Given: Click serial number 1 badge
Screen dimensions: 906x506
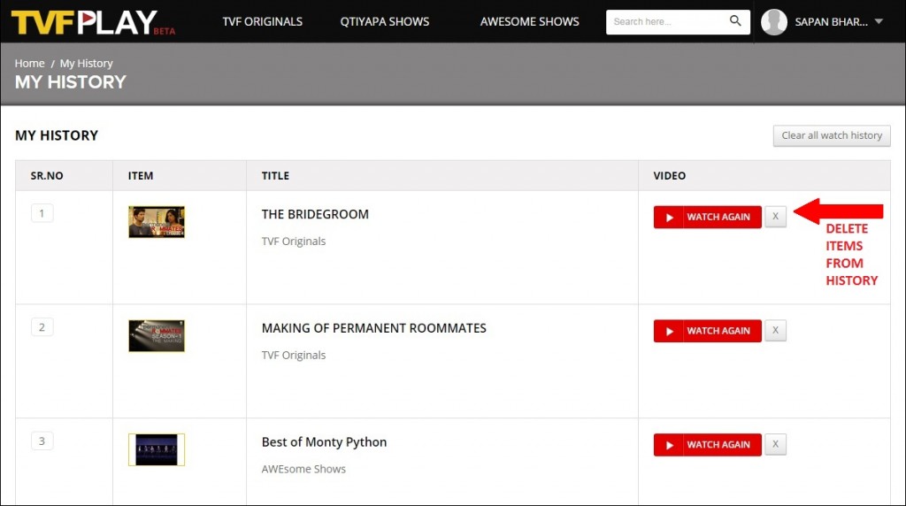Looking at the screenshot, I should tap(42, 213).
